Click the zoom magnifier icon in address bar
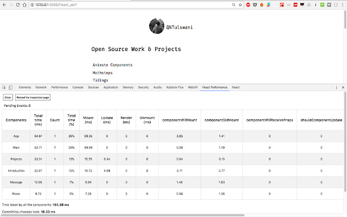Image resolution: width=347 pixels, height=217 pixels. 234,5
